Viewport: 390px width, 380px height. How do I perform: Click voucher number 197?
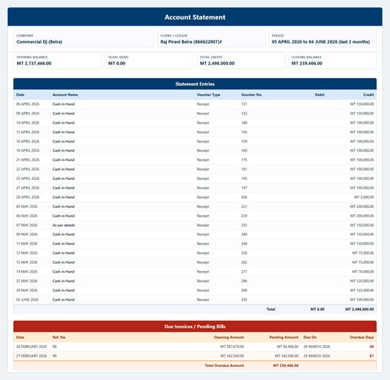click(x=244, y=188)
